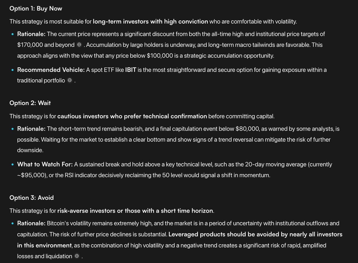Click the "Option 2: Wait" heading
Image resolution: width=358 pixels, height=263 pixels.
tap(30, 103)
